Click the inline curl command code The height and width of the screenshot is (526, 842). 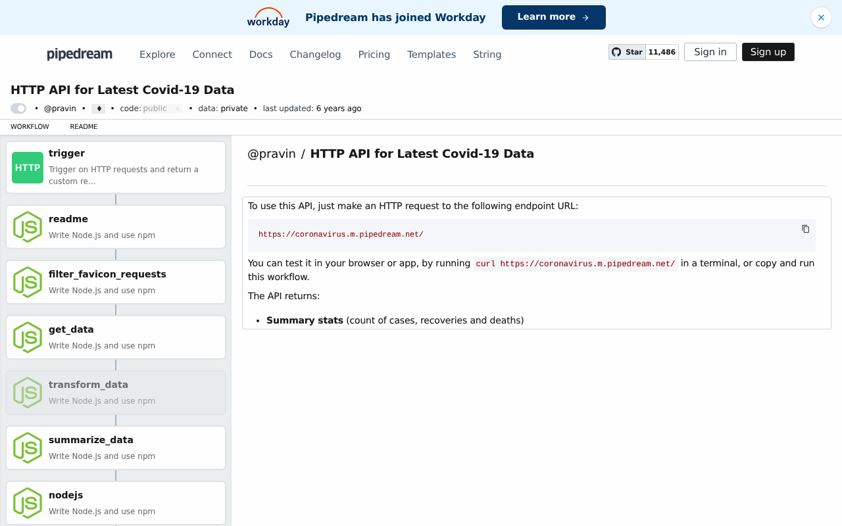tap(576, 264)
